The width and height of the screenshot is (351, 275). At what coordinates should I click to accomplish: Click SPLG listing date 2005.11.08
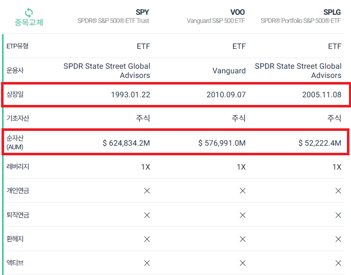pyautogui.click(x=322, y=95)
